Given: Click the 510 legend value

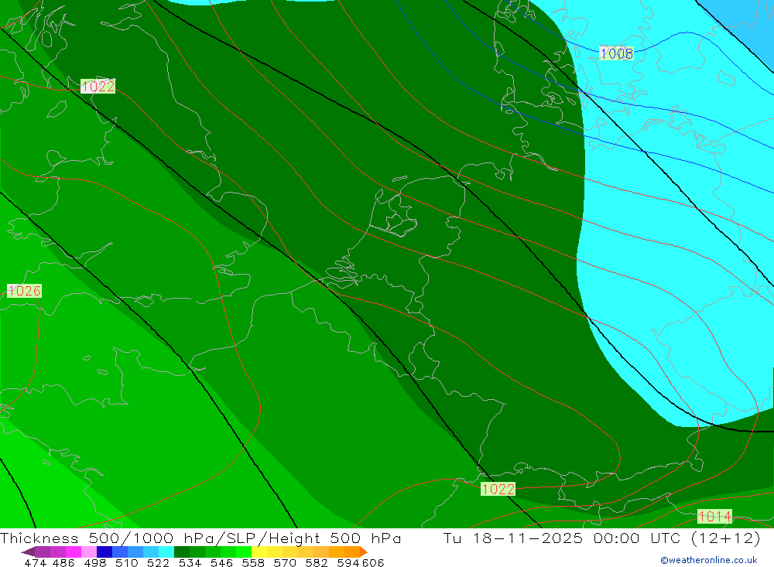Looking at the screenshot, I should point(126,562).
